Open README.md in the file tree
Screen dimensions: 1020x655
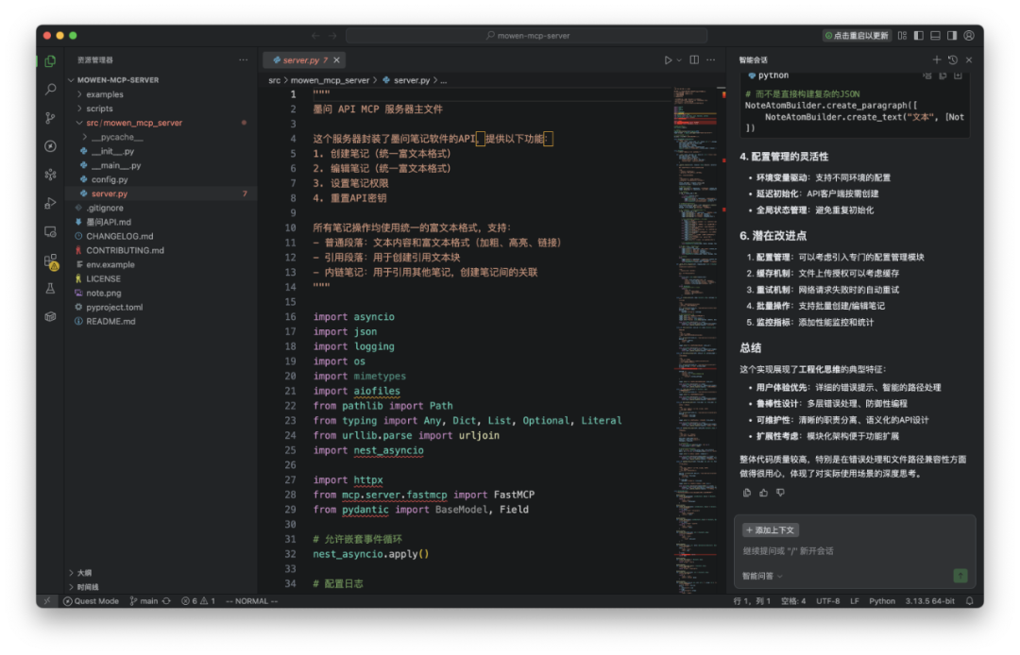click(x=110, y=321)
